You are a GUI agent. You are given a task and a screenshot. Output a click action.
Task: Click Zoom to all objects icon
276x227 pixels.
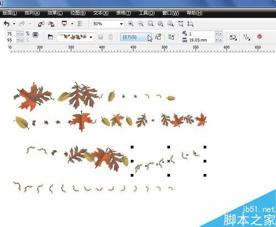click(x=161, y=24)
